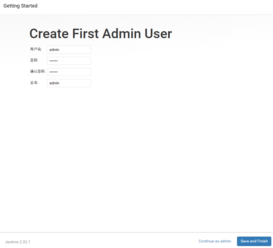Click the 全名 full name field
Image resolution: width=273 pixels, height=248 pixels.
[69, 83]
